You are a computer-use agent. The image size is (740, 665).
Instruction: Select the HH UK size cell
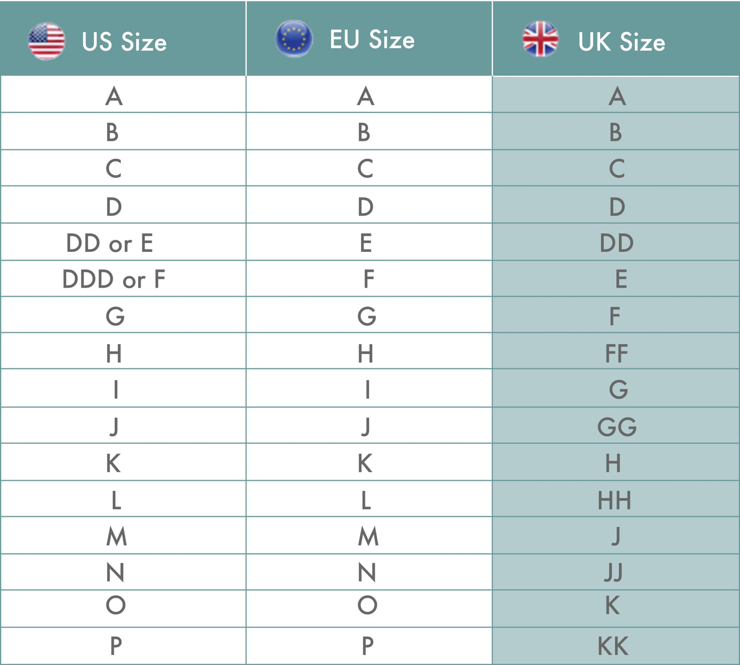(x=615, y=500)
